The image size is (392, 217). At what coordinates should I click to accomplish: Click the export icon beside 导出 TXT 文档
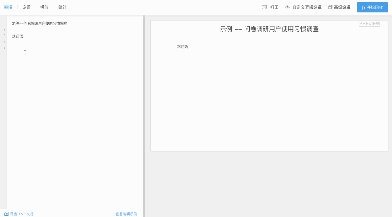(x=6, y=214)
